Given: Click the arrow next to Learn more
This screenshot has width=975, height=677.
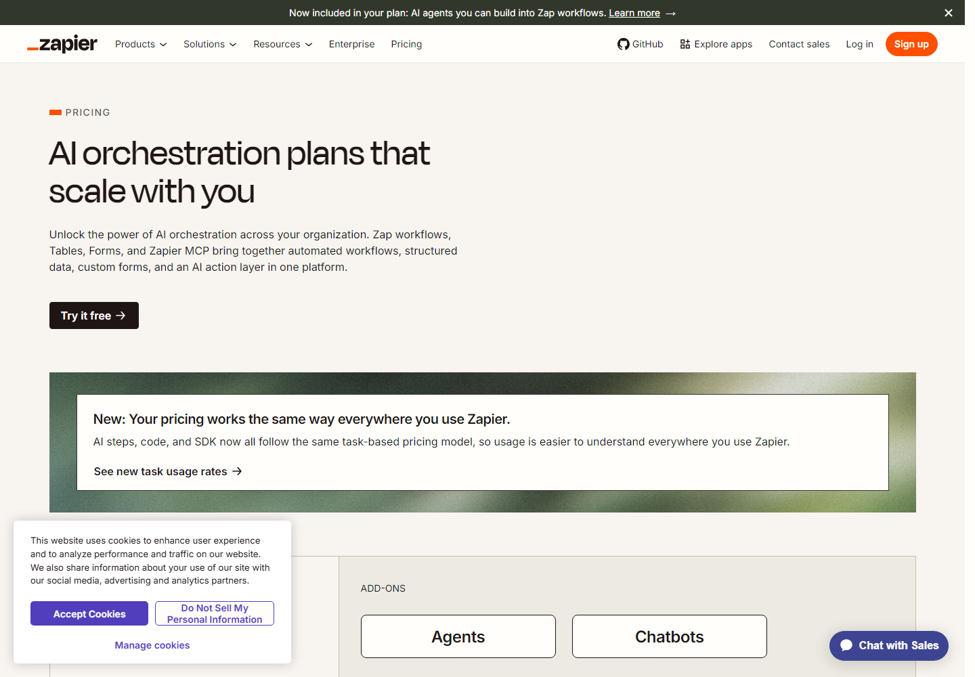Looking at the screenshot, I should (x=670, y=14).
